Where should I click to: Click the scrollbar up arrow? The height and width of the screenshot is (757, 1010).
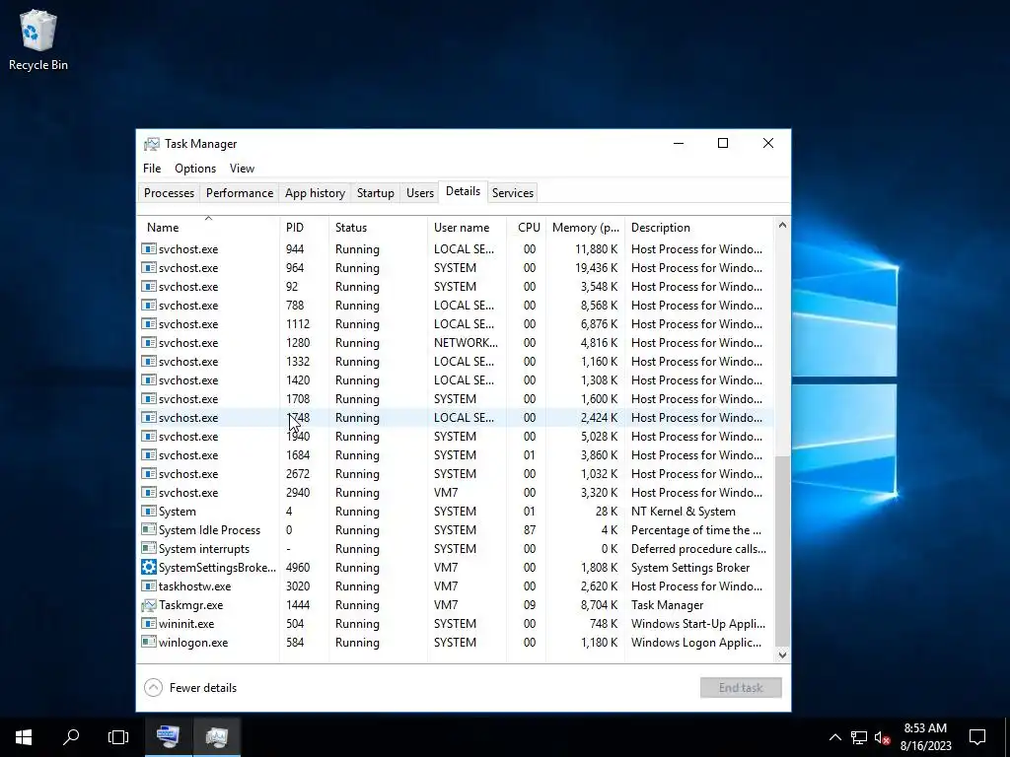click(x=782, y=225)
